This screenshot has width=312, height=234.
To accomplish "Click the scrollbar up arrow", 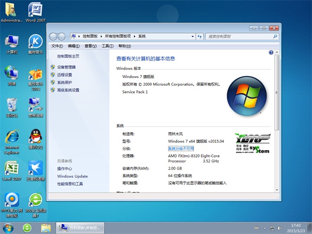I will pyautogui.click(x=277, y=52).
